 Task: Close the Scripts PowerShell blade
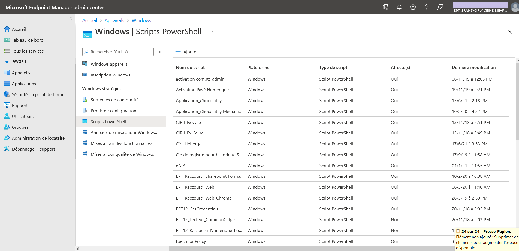pos(509,32)
